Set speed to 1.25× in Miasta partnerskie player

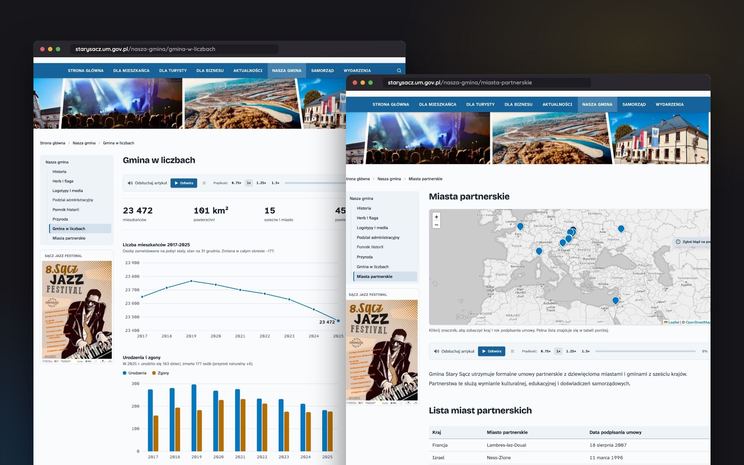tap(571, 351)
